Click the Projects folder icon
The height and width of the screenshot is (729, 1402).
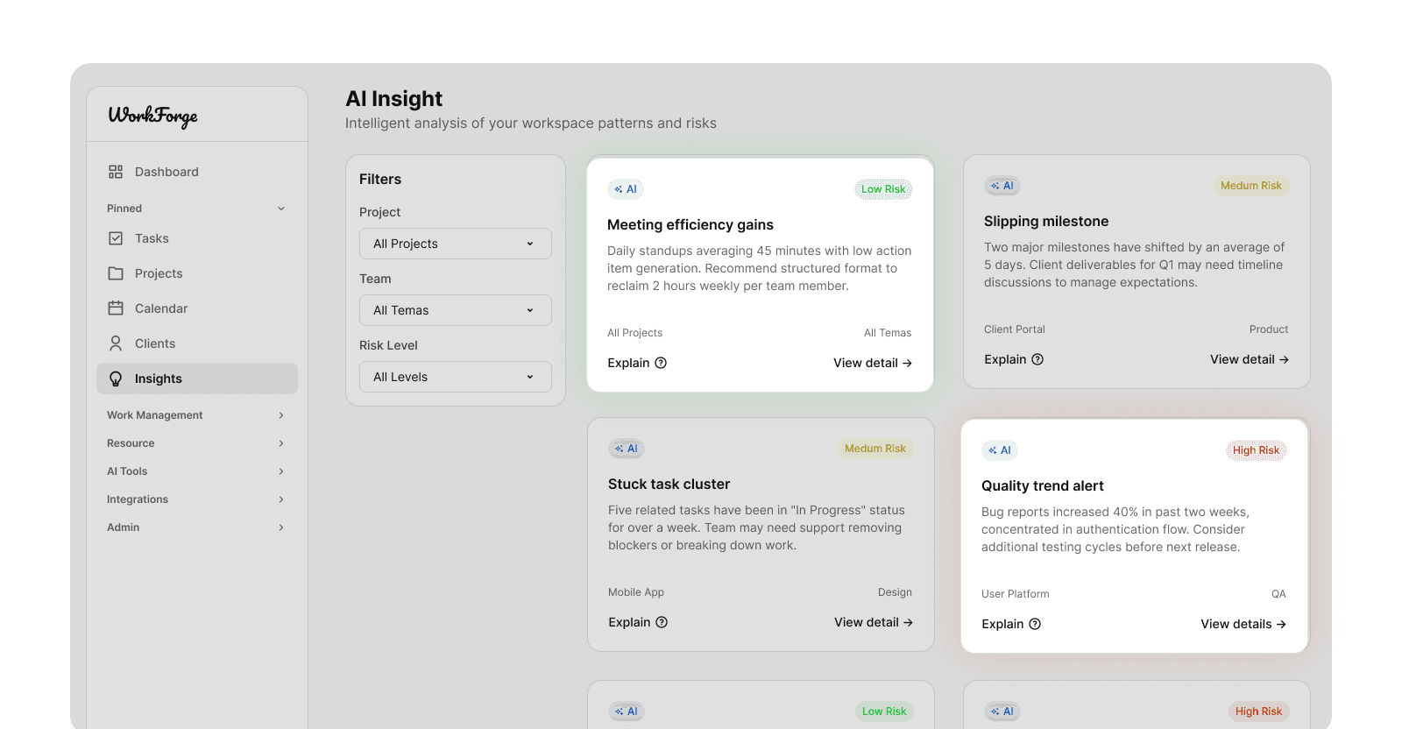tap(116, 273)
